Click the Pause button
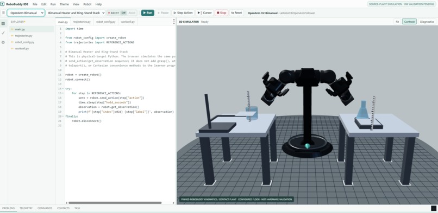The image size is (438, 213). pyautogui.click(x=163, y=13)
